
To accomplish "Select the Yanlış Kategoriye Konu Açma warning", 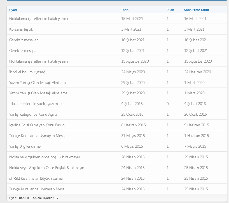I will pos(33,114).
